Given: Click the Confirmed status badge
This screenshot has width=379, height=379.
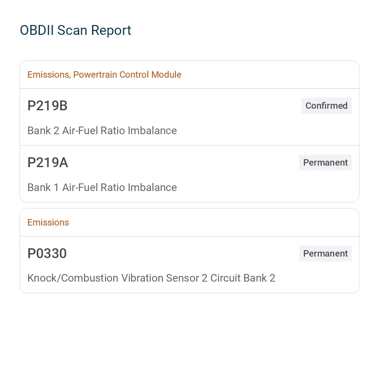Looking at the screenshot, I should pos(326,106).
